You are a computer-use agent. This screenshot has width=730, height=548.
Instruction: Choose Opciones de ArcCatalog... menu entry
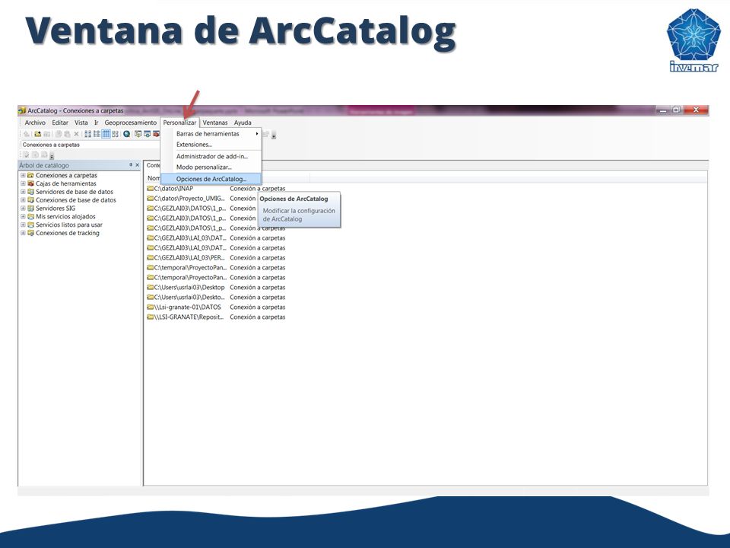click(211, 179)
